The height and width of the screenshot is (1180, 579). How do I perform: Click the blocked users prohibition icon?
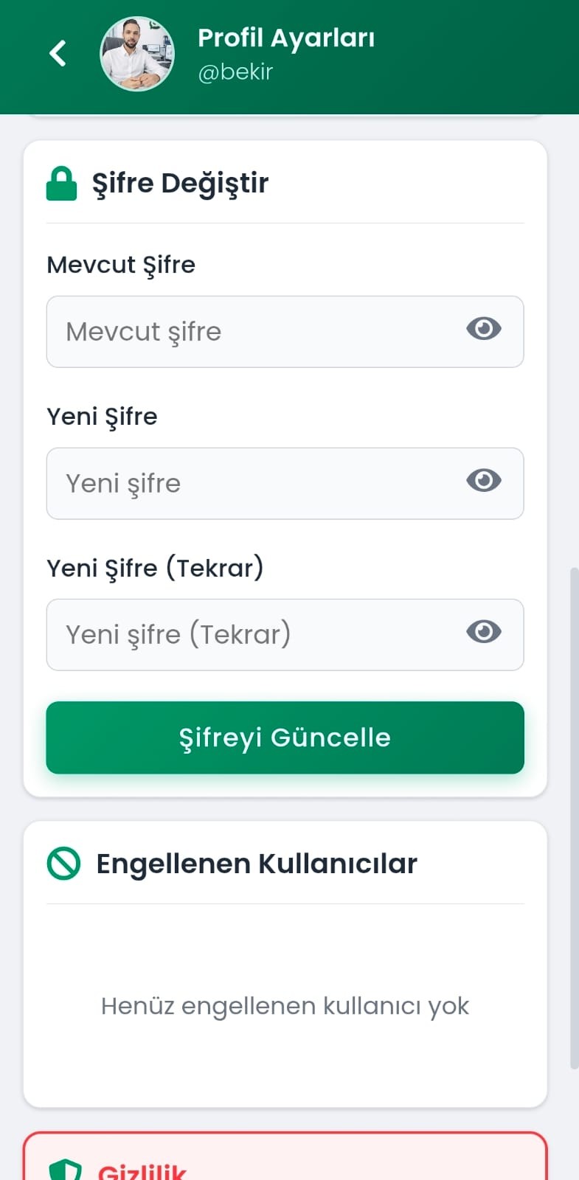click(63, 863)
